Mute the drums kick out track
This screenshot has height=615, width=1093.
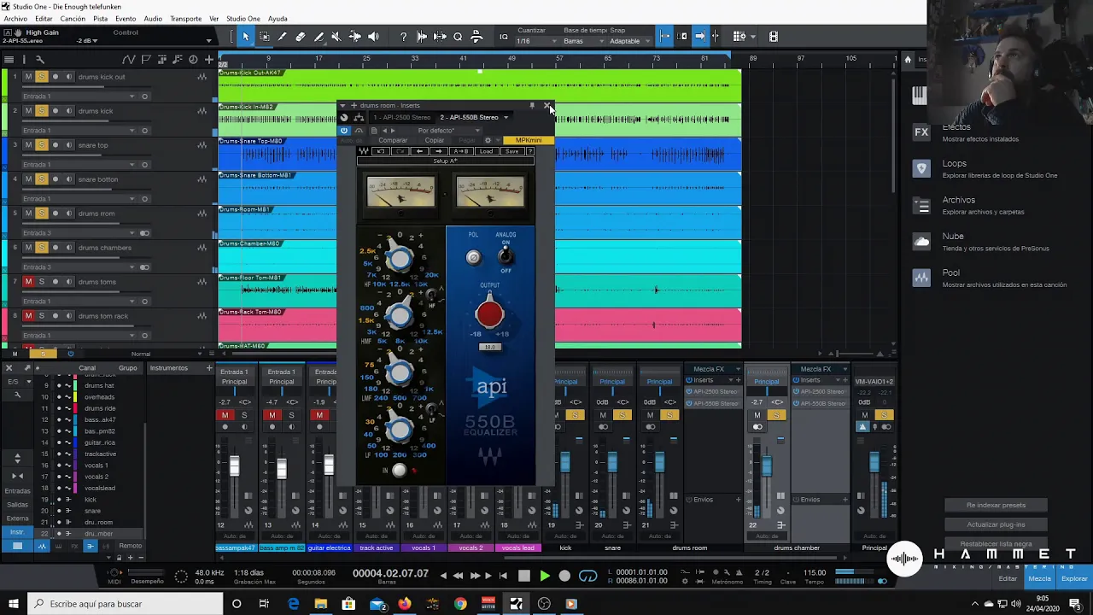click(28, 77)
